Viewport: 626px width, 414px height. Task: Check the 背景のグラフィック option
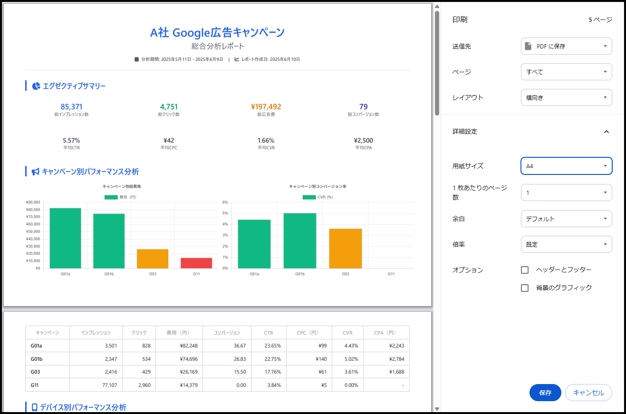tap(525, 288)
